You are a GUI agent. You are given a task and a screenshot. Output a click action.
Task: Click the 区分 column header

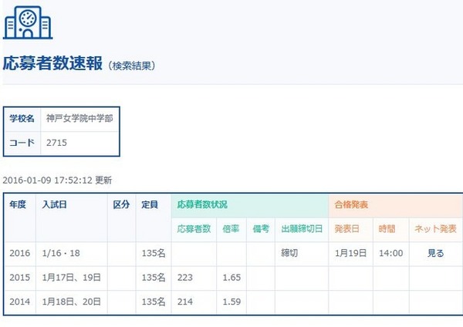pos(121,204)
